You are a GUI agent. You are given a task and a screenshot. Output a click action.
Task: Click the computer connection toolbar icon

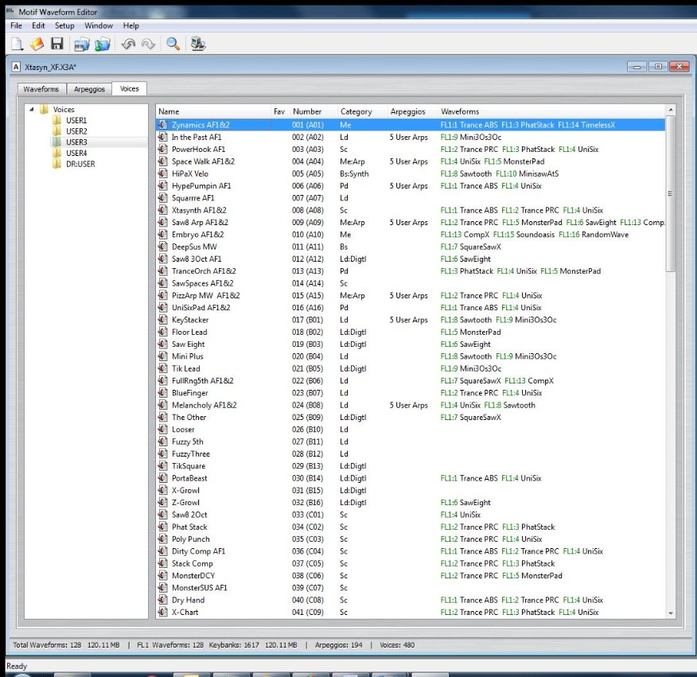click(x=198, y=44)
